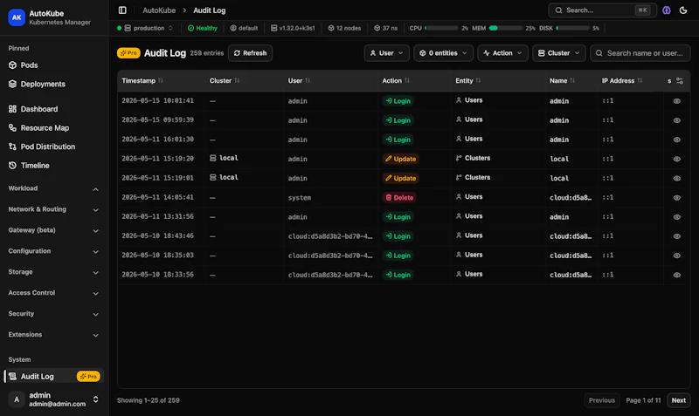This screenshot has width=699, height=416.
Task: Click the CPU usage bar
Action: pyautogui.click(x=441, y=28)
